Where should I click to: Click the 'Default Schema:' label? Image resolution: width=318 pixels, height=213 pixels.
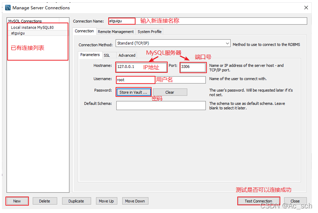click(98, 104)
